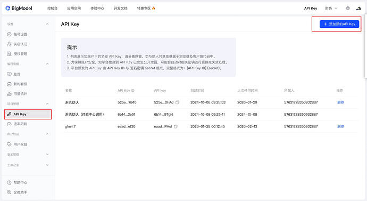Image resolution: width=367 pixels, height=201 pixels.
Task: Click the owner ID in the glm4.7 row
Action: click(301, 126)
